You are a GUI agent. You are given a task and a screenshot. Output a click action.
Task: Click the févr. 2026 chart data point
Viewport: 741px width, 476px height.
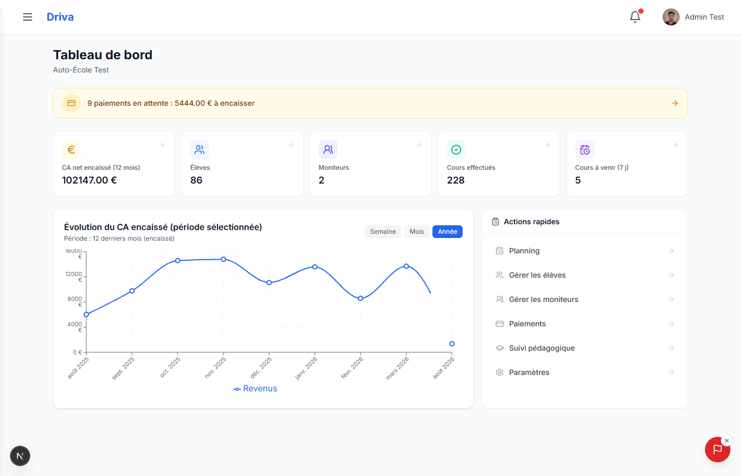(x=360, y=298)
